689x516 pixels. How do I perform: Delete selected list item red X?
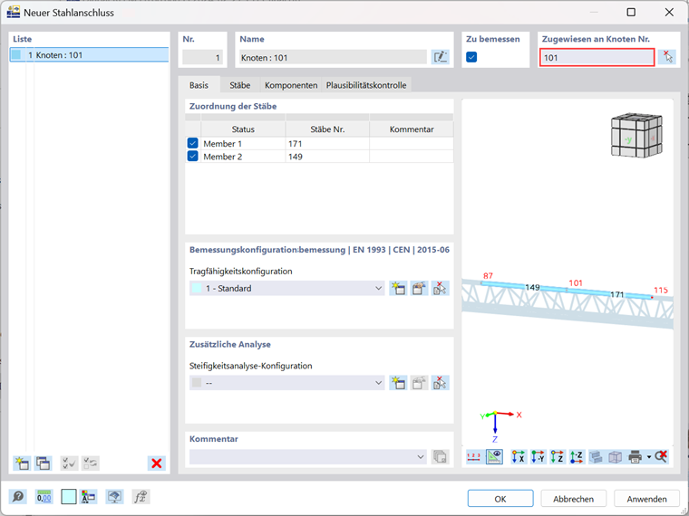click(x=157, y=463)
